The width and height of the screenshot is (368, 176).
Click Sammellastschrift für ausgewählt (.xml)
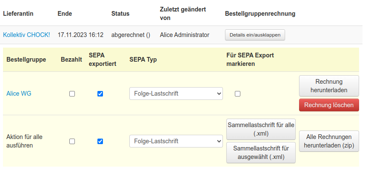coord(261,153)
